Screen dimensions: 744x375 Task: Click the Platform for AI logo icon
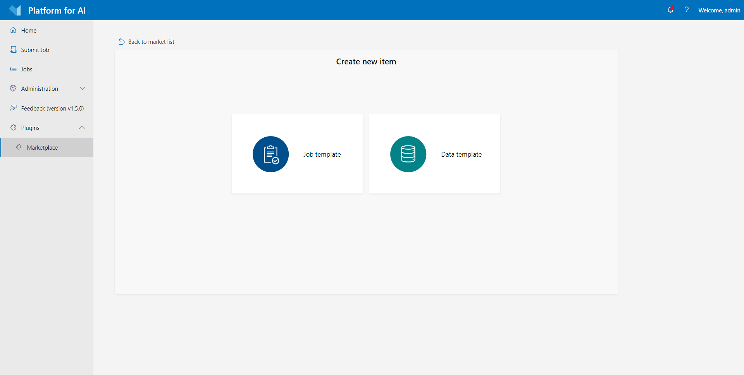tap(15, 10)
